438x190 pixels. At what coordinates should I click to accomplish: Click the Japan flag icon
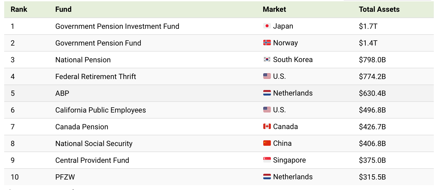267,26
